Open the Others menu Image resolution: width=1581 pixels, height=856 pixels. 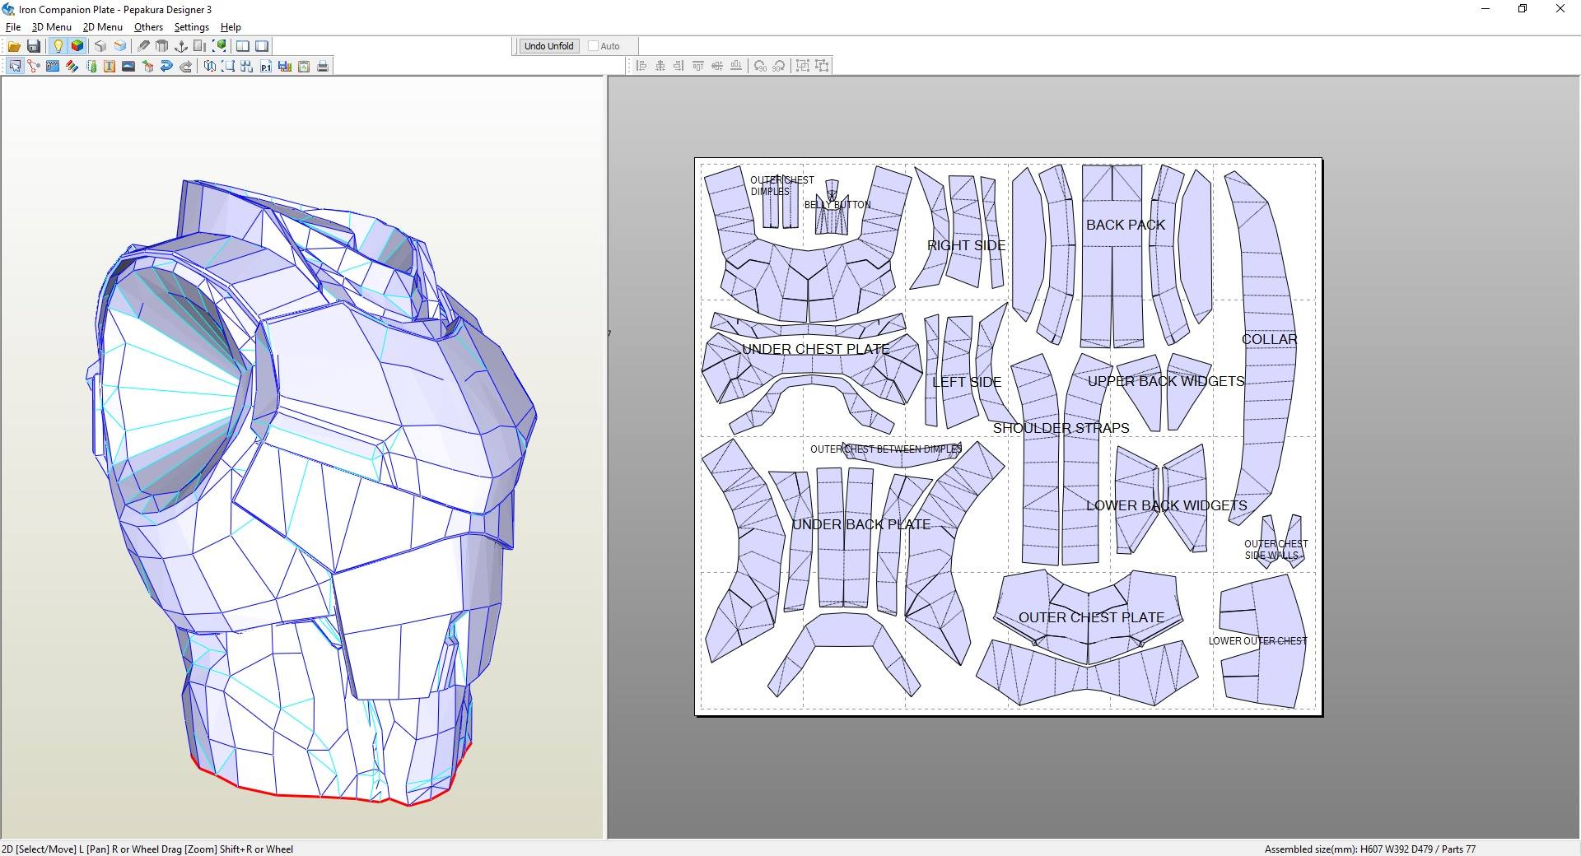point(149,27)
